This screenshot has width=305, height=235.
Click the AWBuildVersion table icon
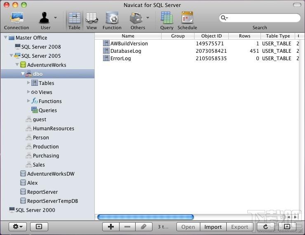coord(106,43)
